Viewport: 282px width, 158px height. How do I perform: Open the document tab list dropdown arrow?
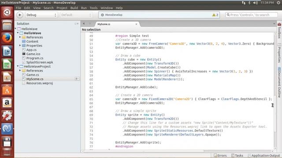tap(274, 24)
